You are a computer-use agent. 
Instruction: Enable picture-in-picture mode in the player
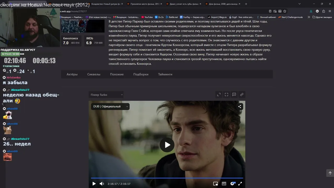[x=216, y=184]
